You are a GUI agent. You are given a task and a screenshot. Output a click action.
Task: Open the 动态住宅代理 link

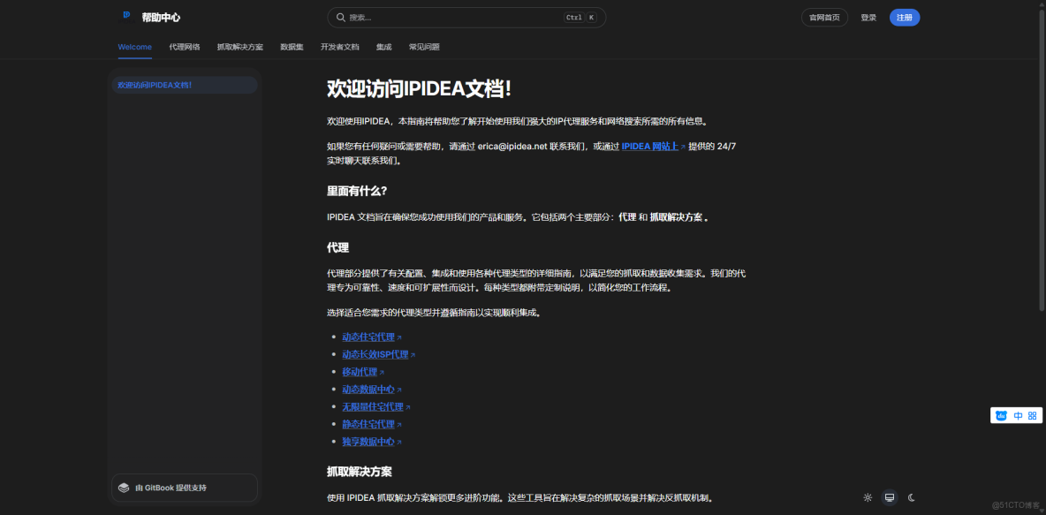click(x=368, y=337)
